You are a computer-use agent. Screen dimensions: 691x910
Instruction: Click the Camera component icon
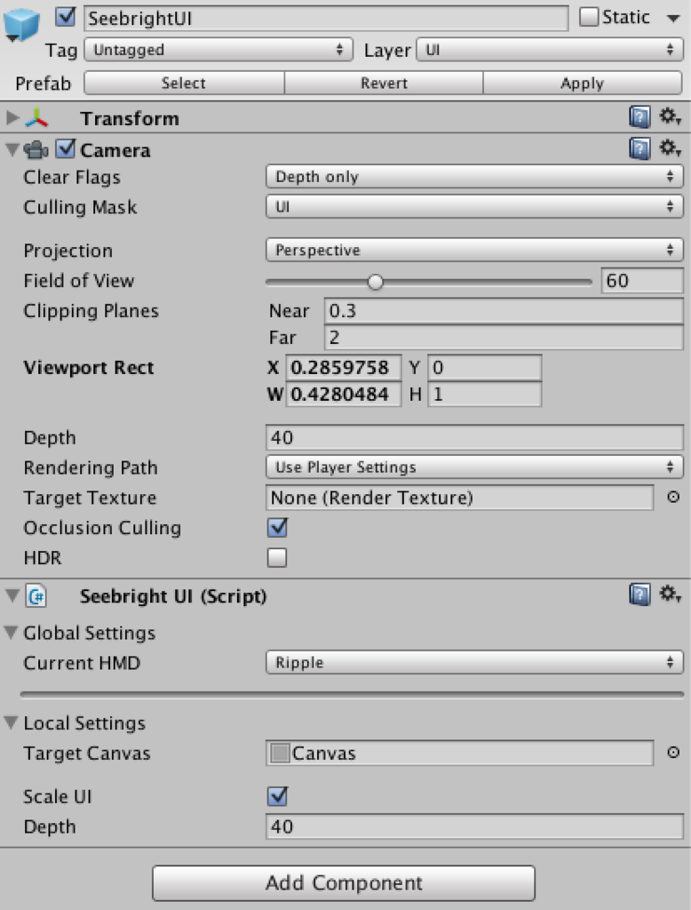[x=36, y=150]
